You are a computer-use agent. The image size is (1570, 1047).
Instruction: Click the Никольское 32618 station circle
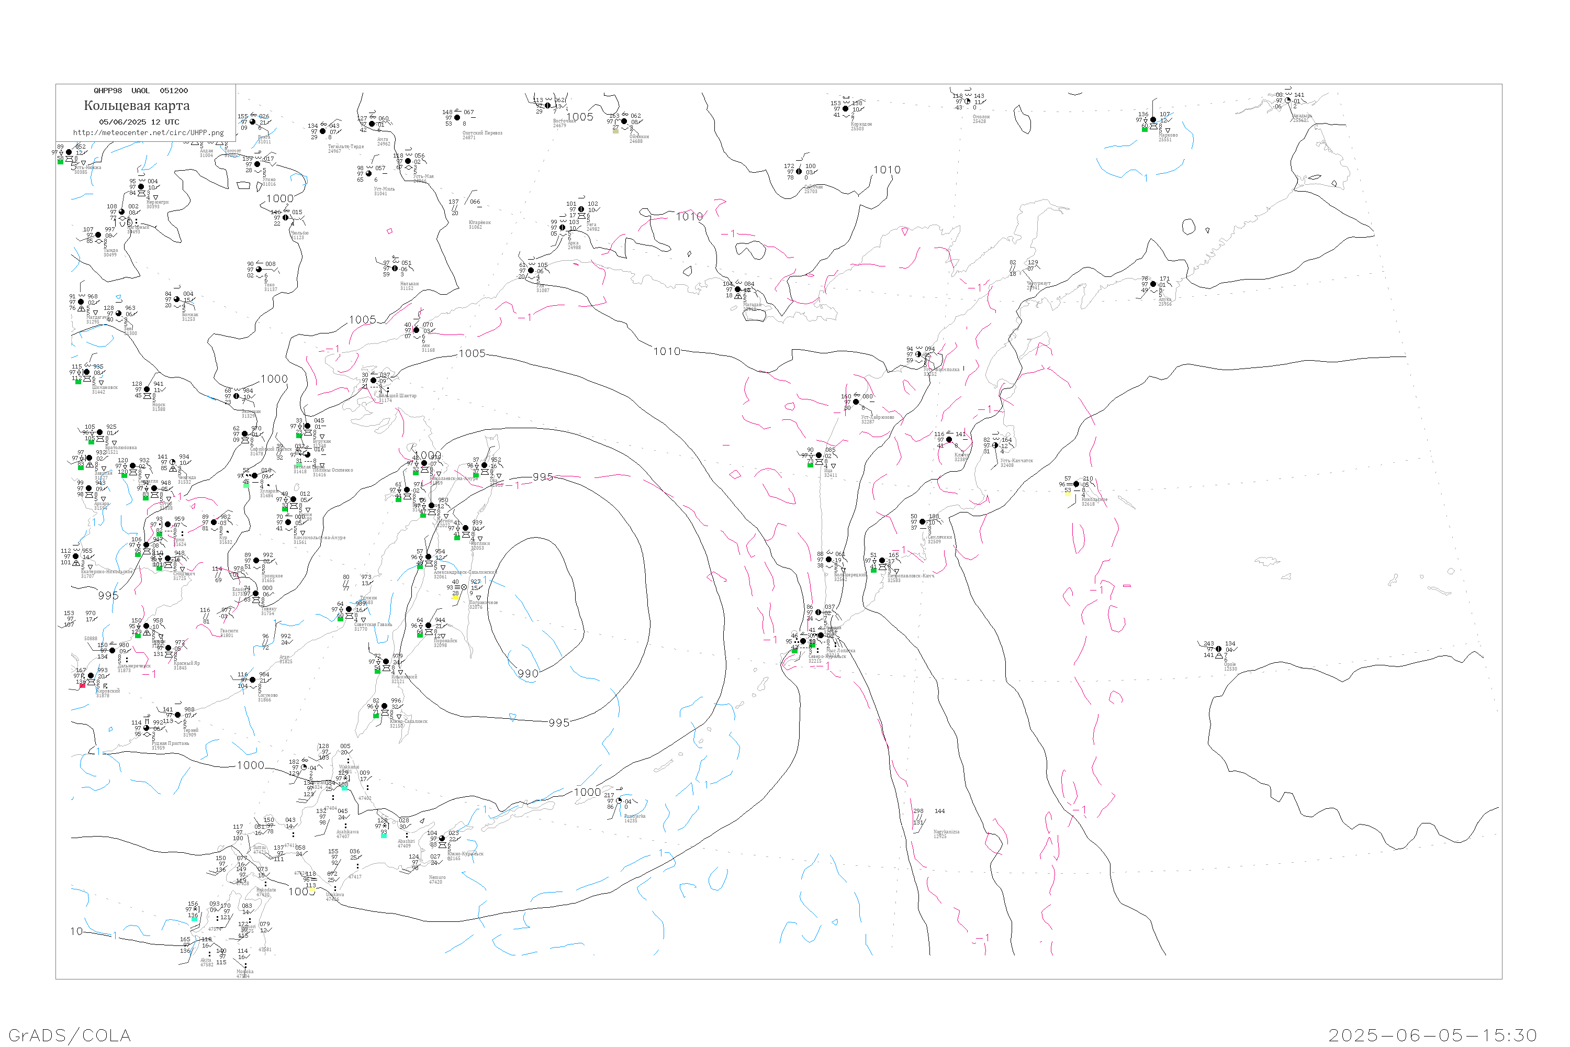point(1076,484)
